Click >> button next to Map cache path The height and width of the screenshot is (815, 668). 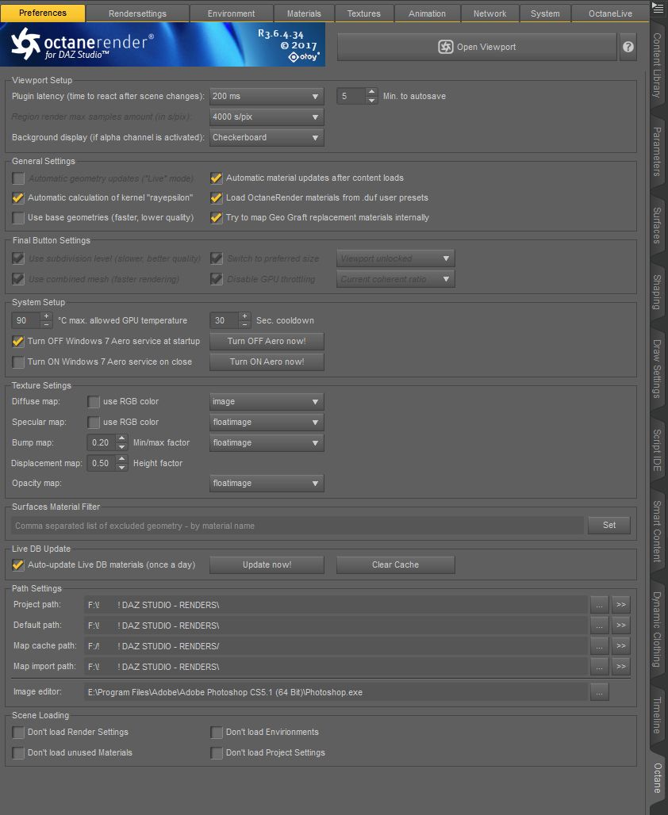click(x=620, y=646)
